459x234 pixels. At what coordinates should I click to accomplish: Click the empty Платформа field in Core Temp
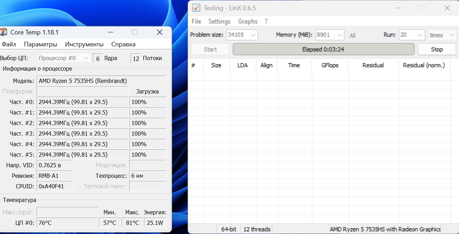[83, 91]
